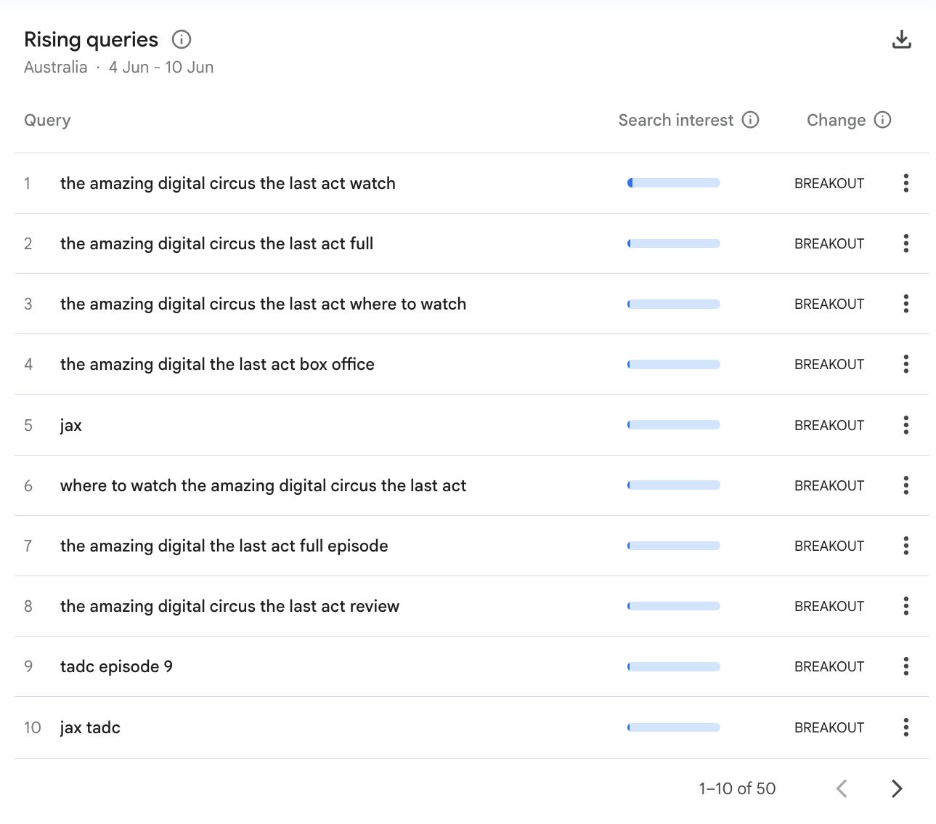
Task: Open the query 'tadc episode 9'
Action: click(x=116, y=666)
